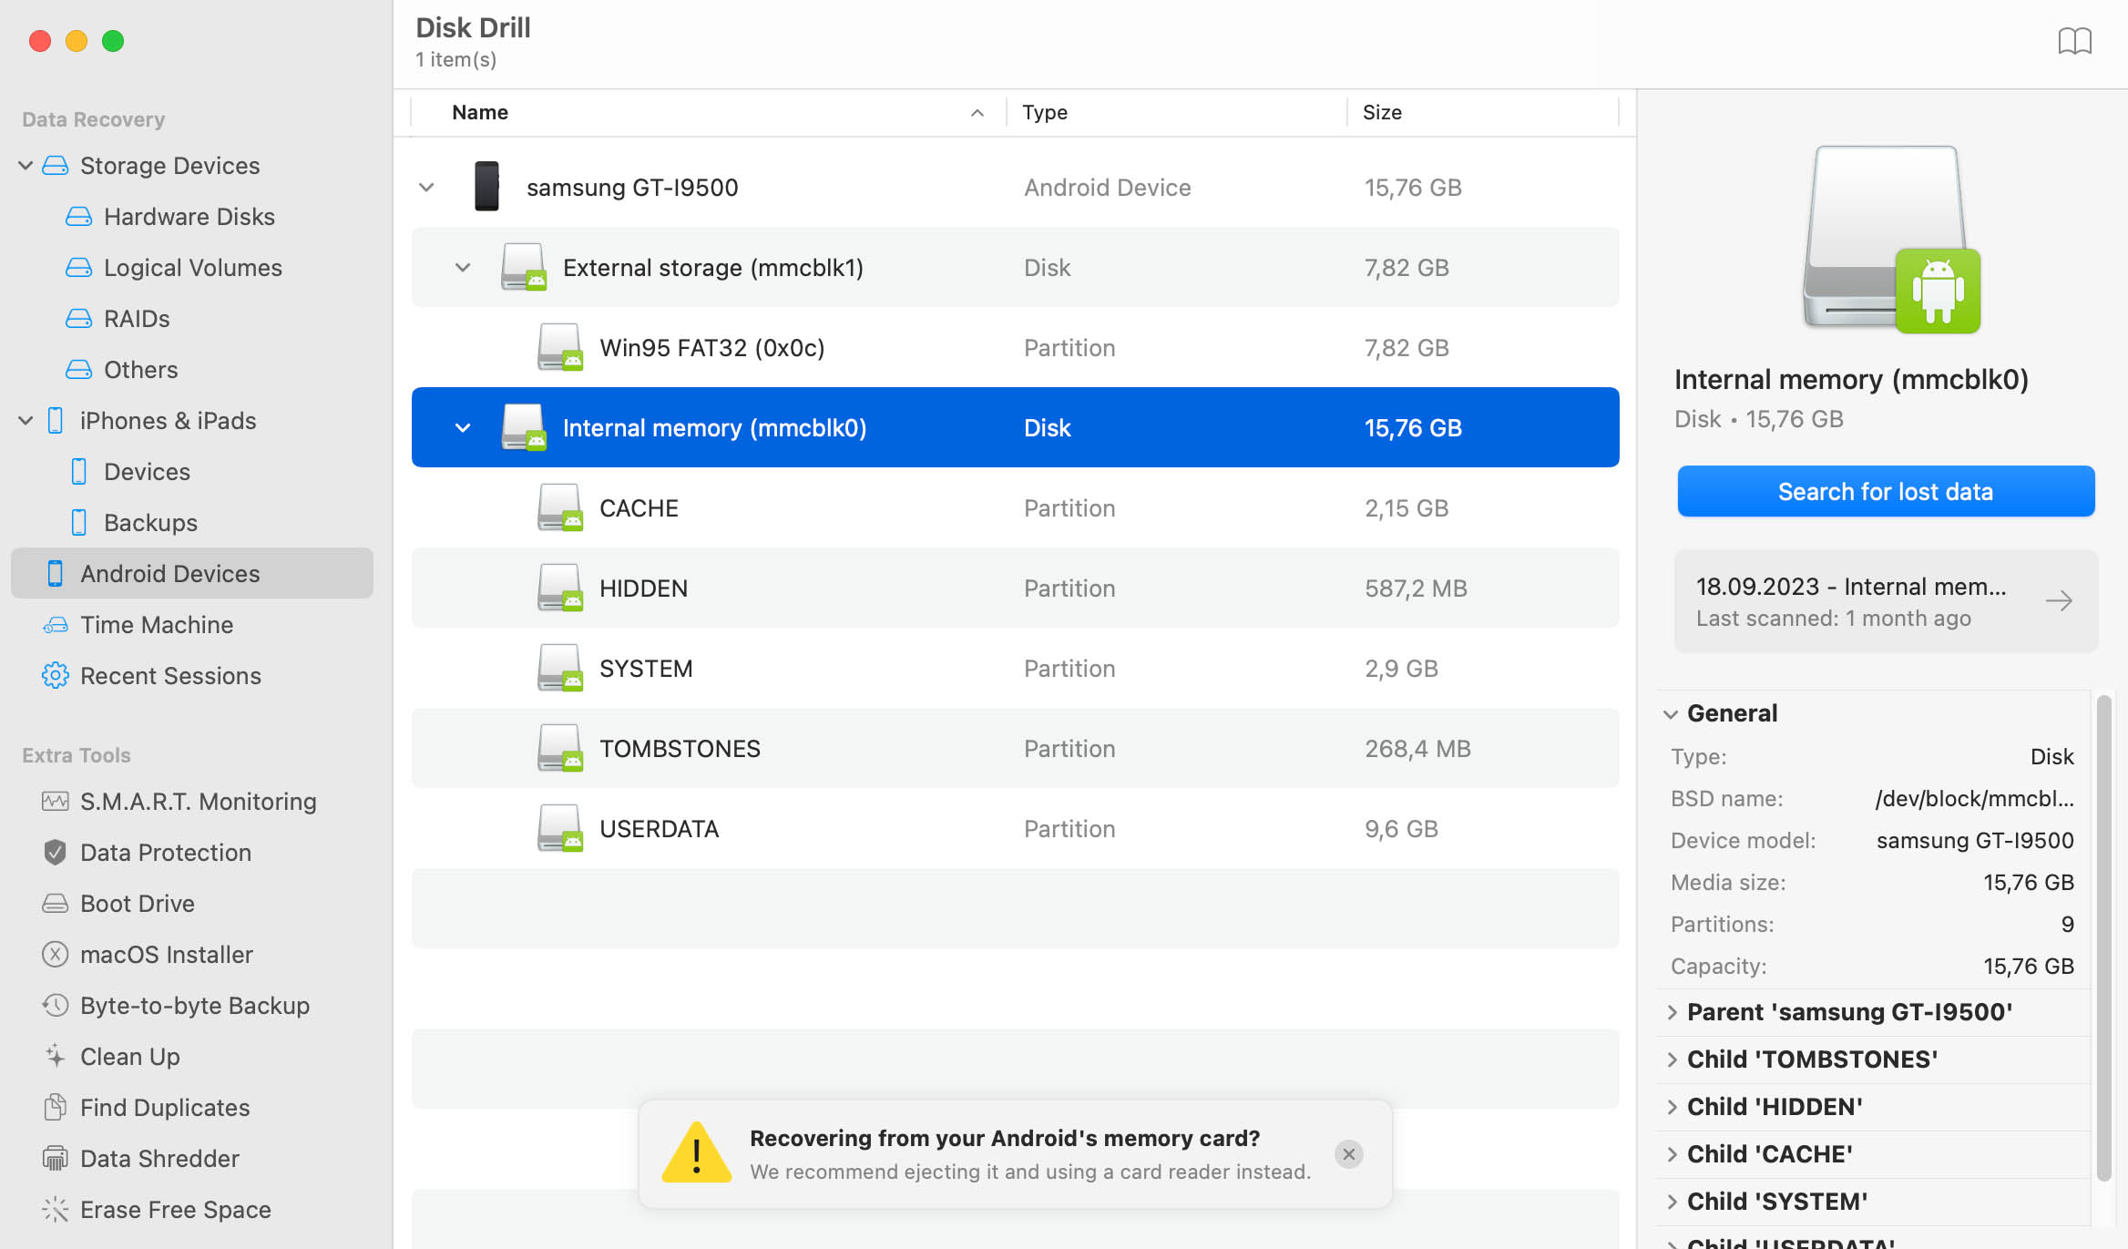Dismiss the Android memory card warning
2128x1249 pixels.
pos(1348,1154)
